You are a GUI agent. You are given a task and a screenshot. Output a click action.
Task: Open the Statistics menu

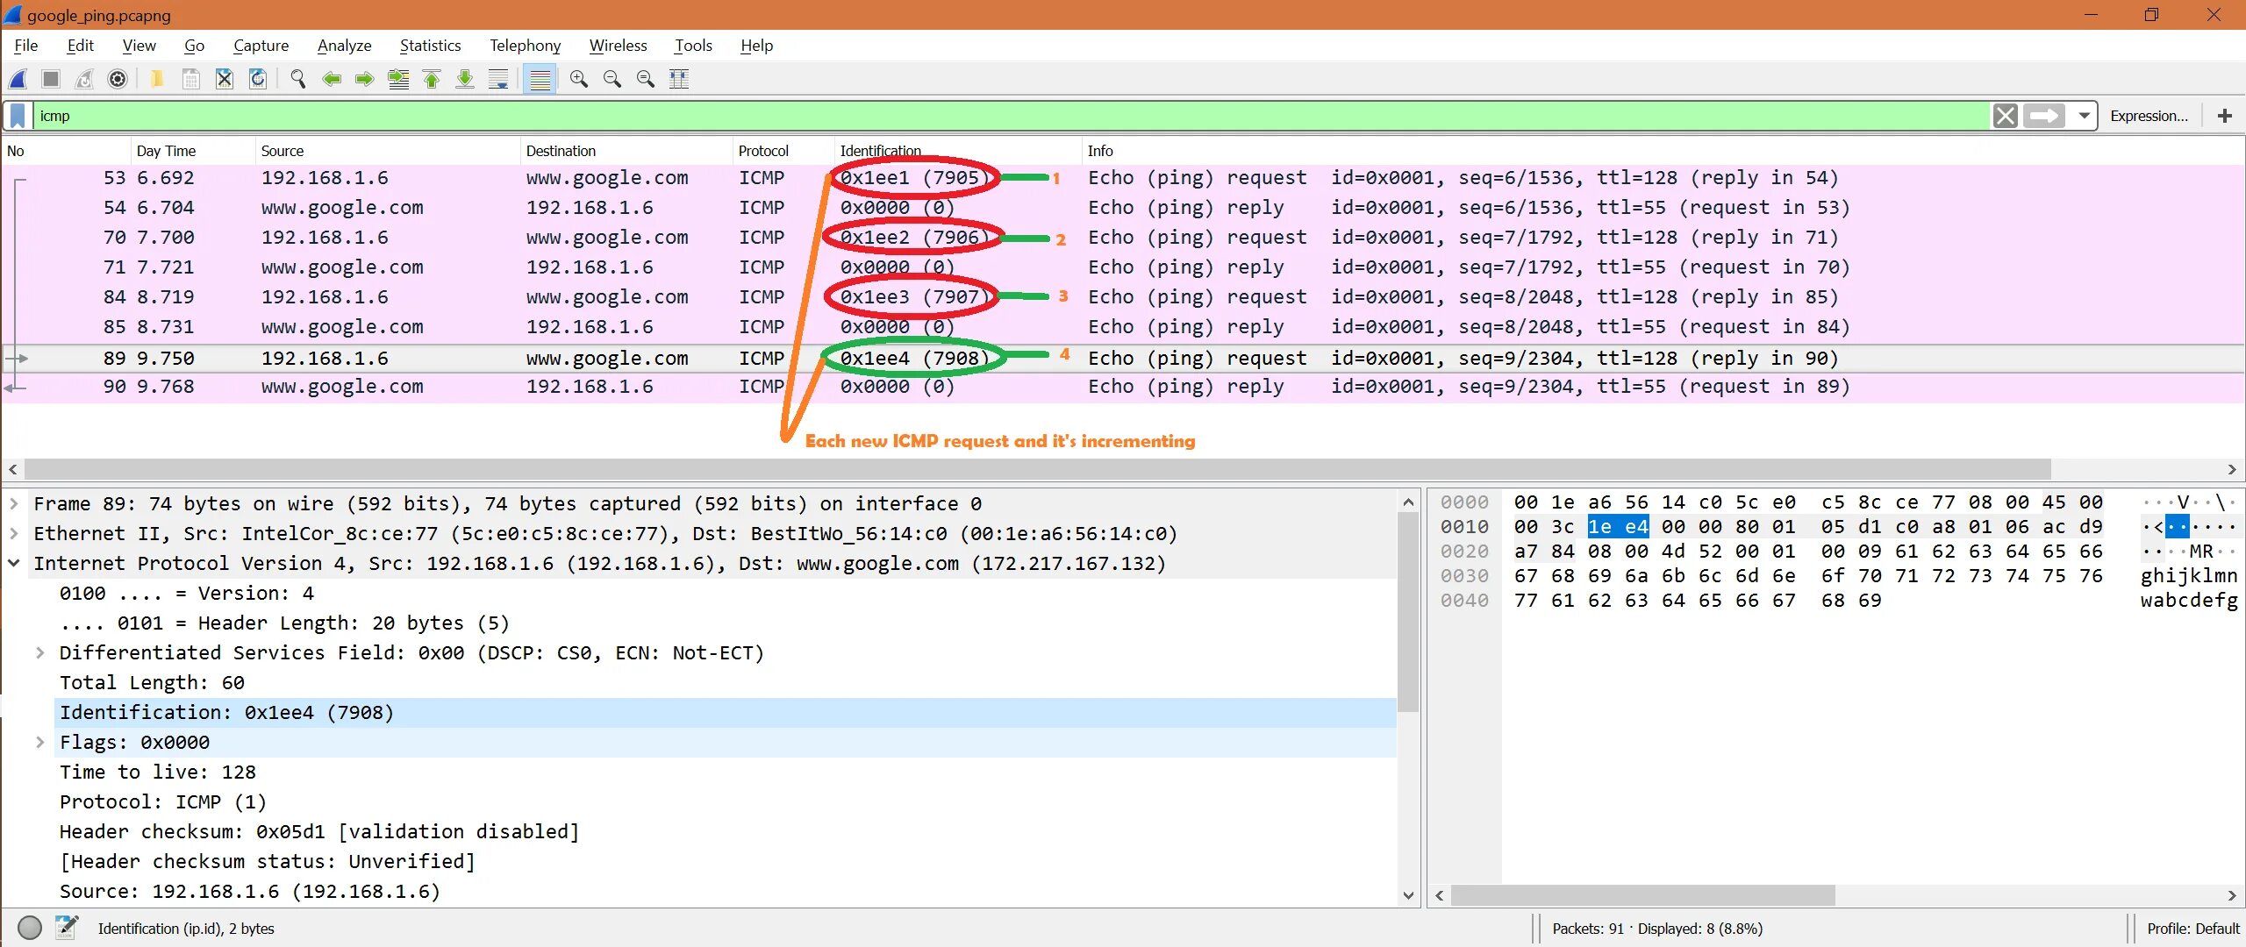pyautogui.click(x=430, y=46)
